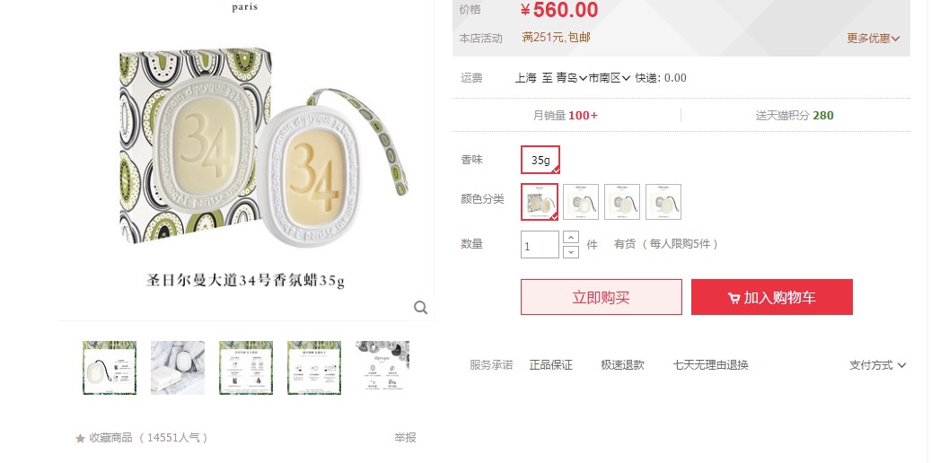Click 七天无理由退换 service promise
The width and height of the screenshot is (931, 463).
(710, 365)
